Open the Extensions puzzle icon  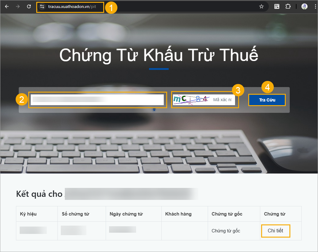(x=288, y=6)
